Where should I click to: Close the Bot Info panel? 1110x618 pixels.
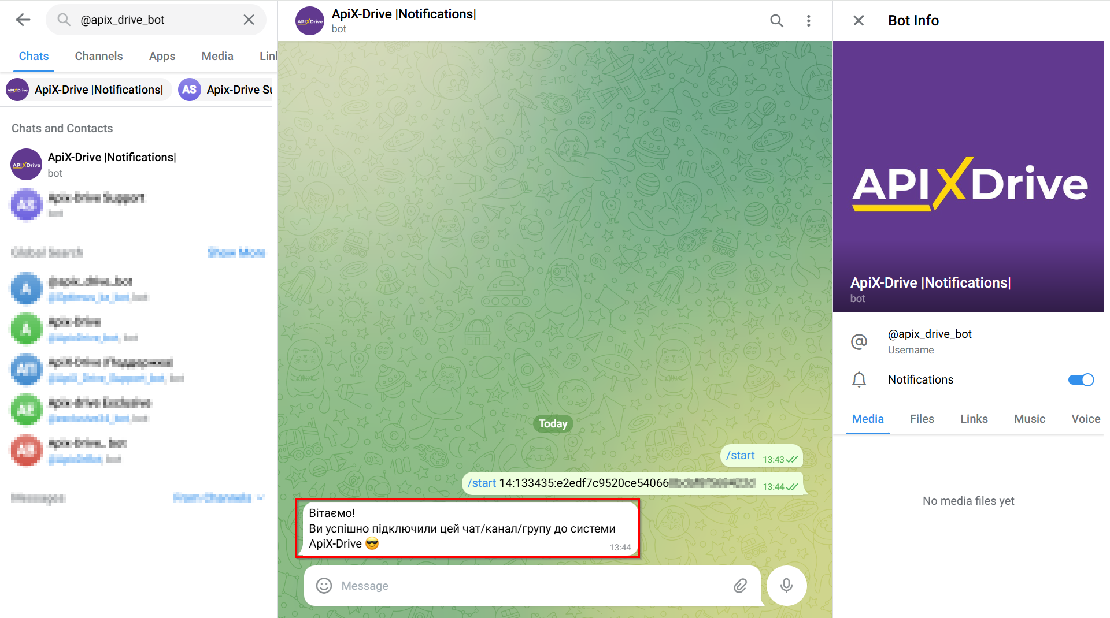point(859,21)
